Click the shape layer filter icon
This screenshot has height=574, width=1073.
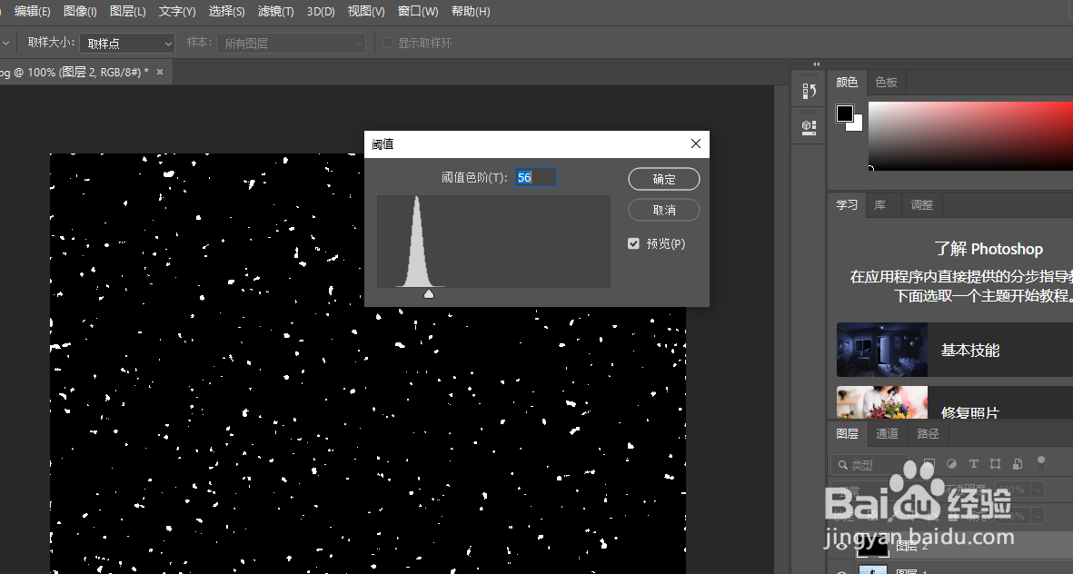coord(996,463)
